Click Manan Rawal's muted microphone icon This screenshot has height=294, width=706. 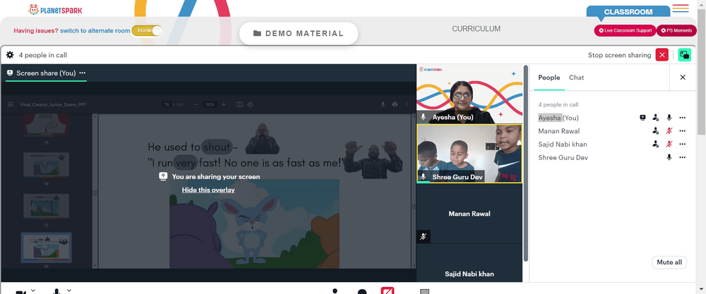point(669,131)
